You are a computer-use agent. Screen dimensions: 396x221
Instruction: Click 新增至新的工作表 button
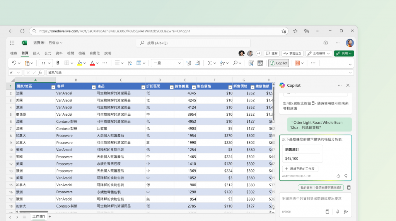(300, 169)
